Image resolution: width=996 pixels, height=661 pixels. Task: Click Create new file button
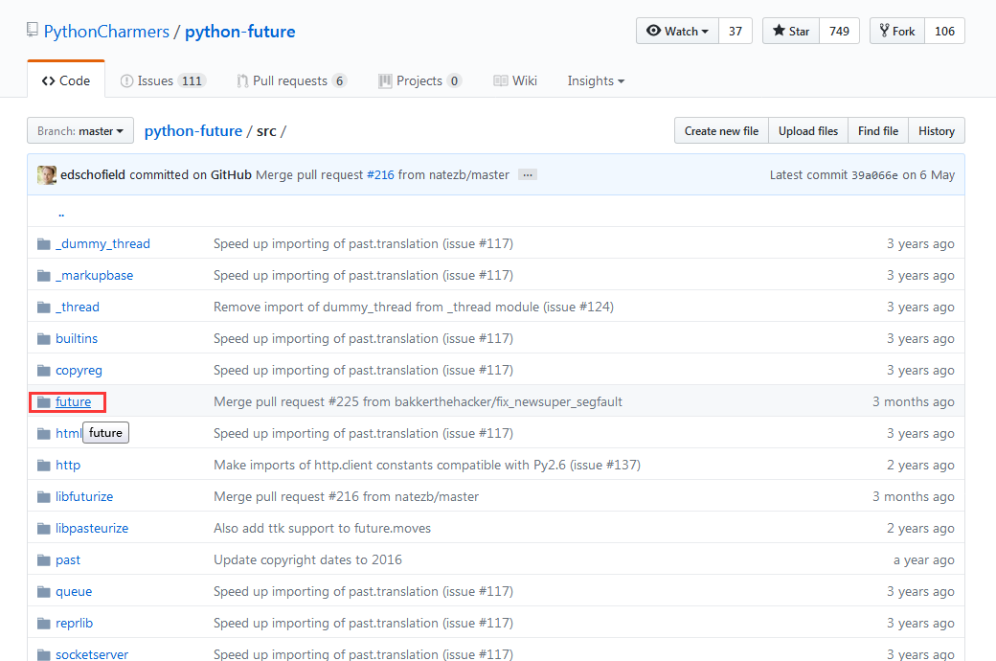(x=721, y=131)
